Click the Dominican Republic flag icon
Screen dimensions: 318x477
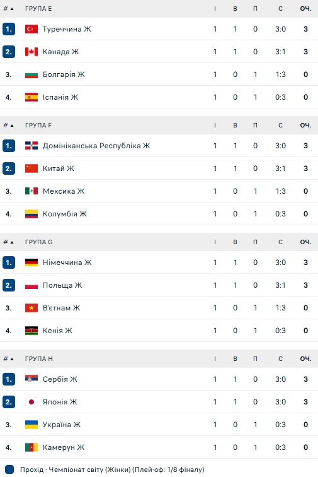31,146
